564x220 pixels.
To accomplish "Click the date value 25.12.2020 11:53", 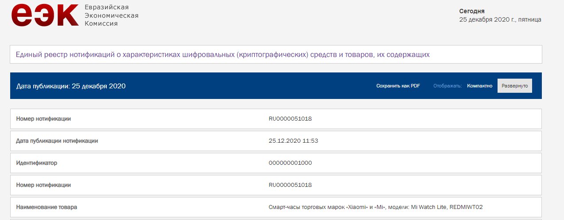I will [x=293, y=141].
